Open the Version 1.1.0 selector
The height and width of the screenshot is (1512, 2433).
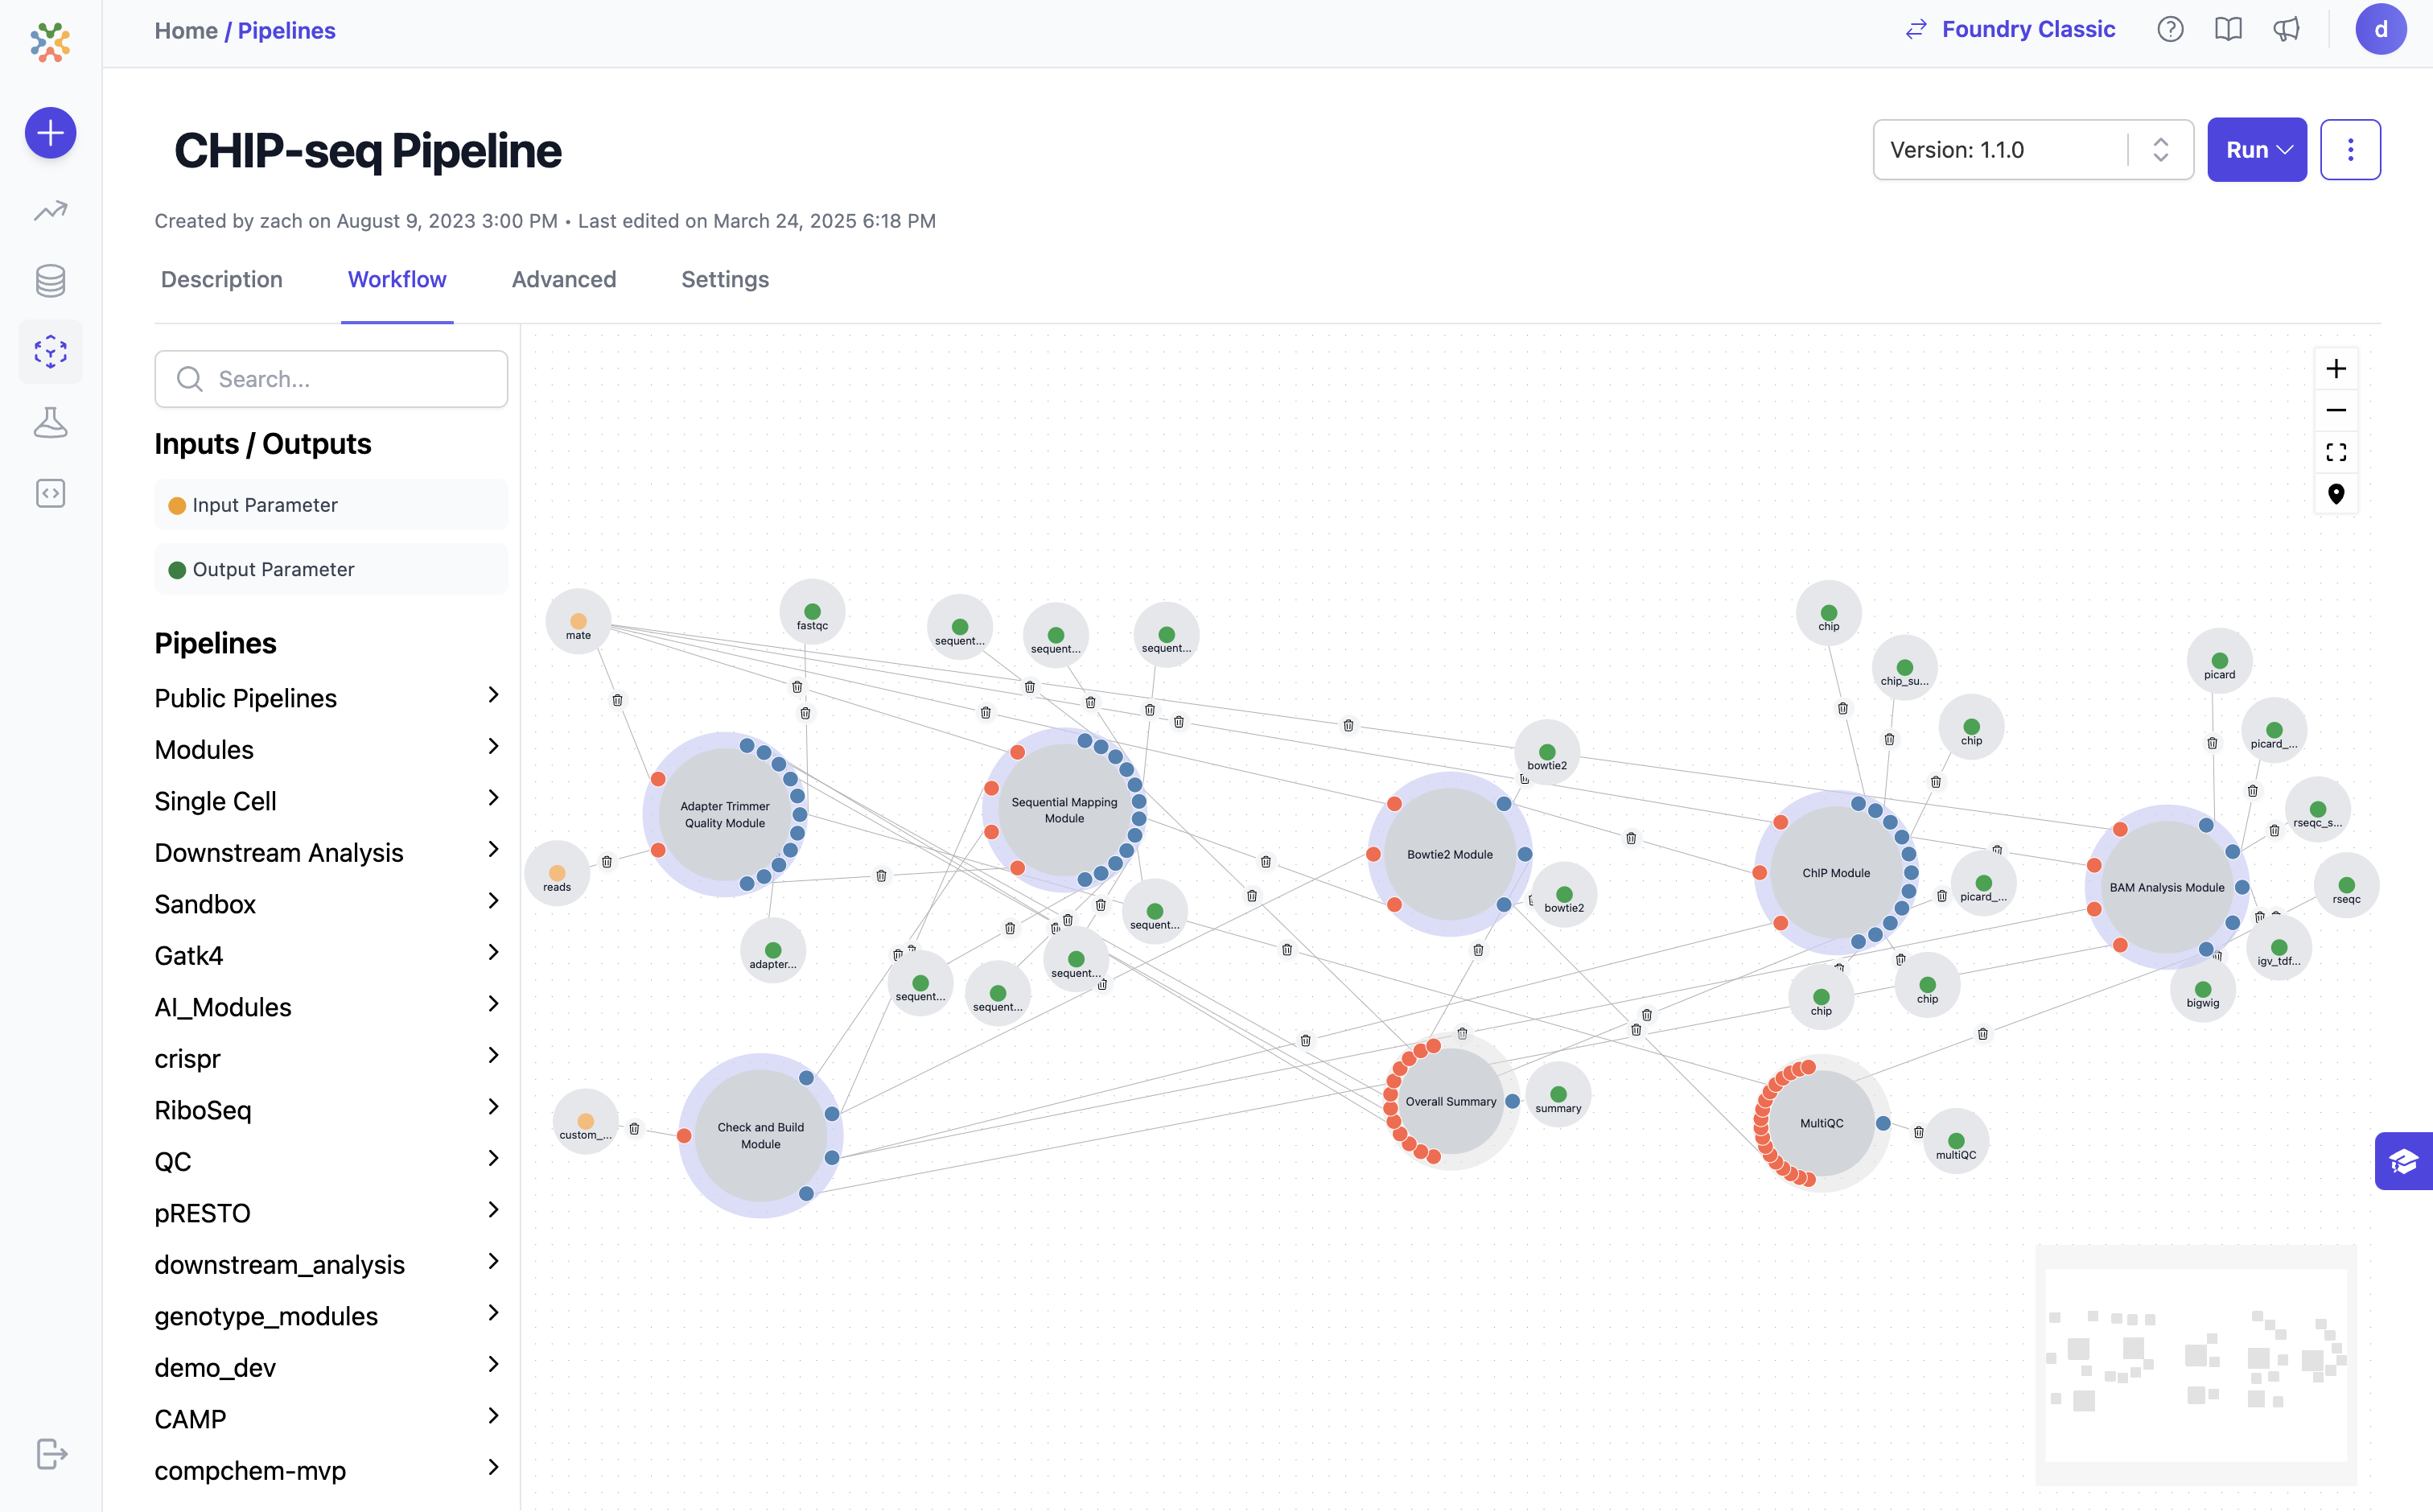tap(2032, 150)
